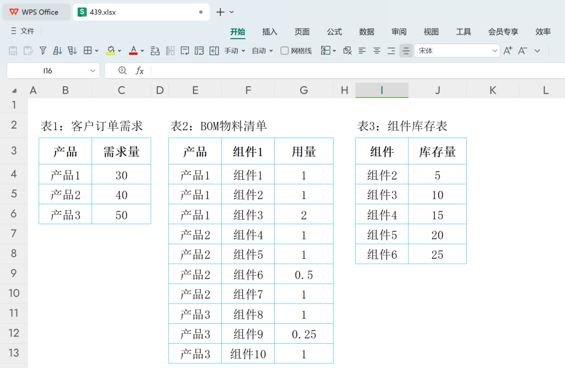
Task: Open the new tab plus button
Action: pyautogui.click(x=220, y=12)
